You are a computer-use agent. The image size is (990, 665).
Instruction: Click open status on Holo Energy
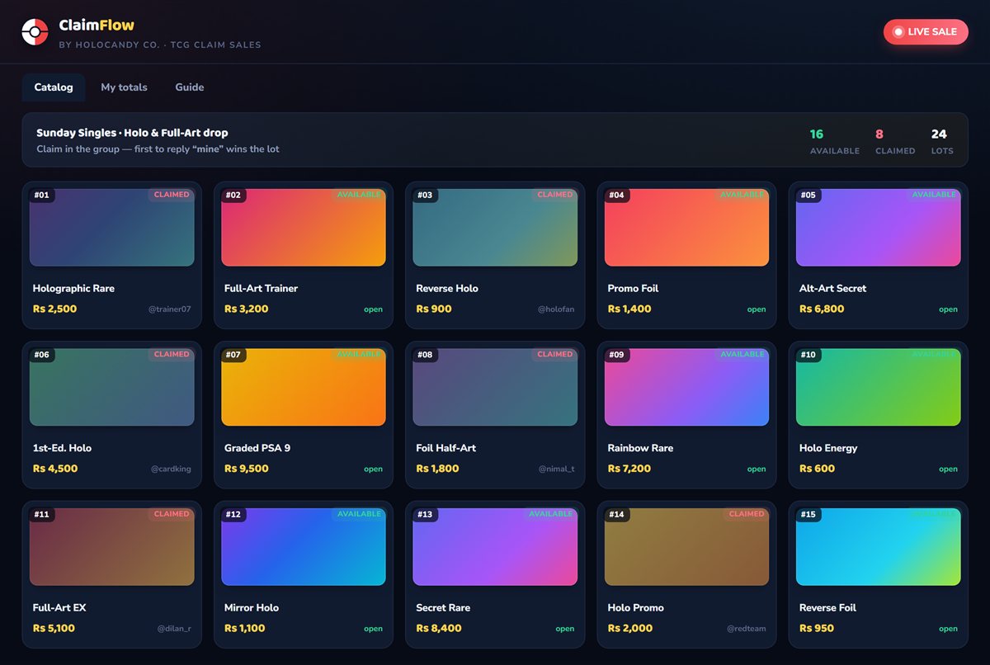[949, 469]
